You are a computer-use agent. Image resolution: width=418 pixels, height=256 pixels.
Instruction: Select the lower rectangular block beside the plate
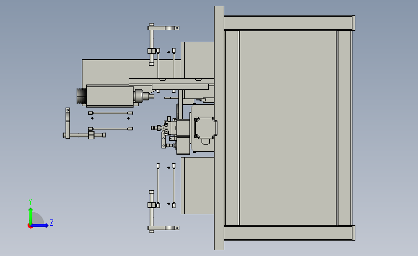[198, 185]
